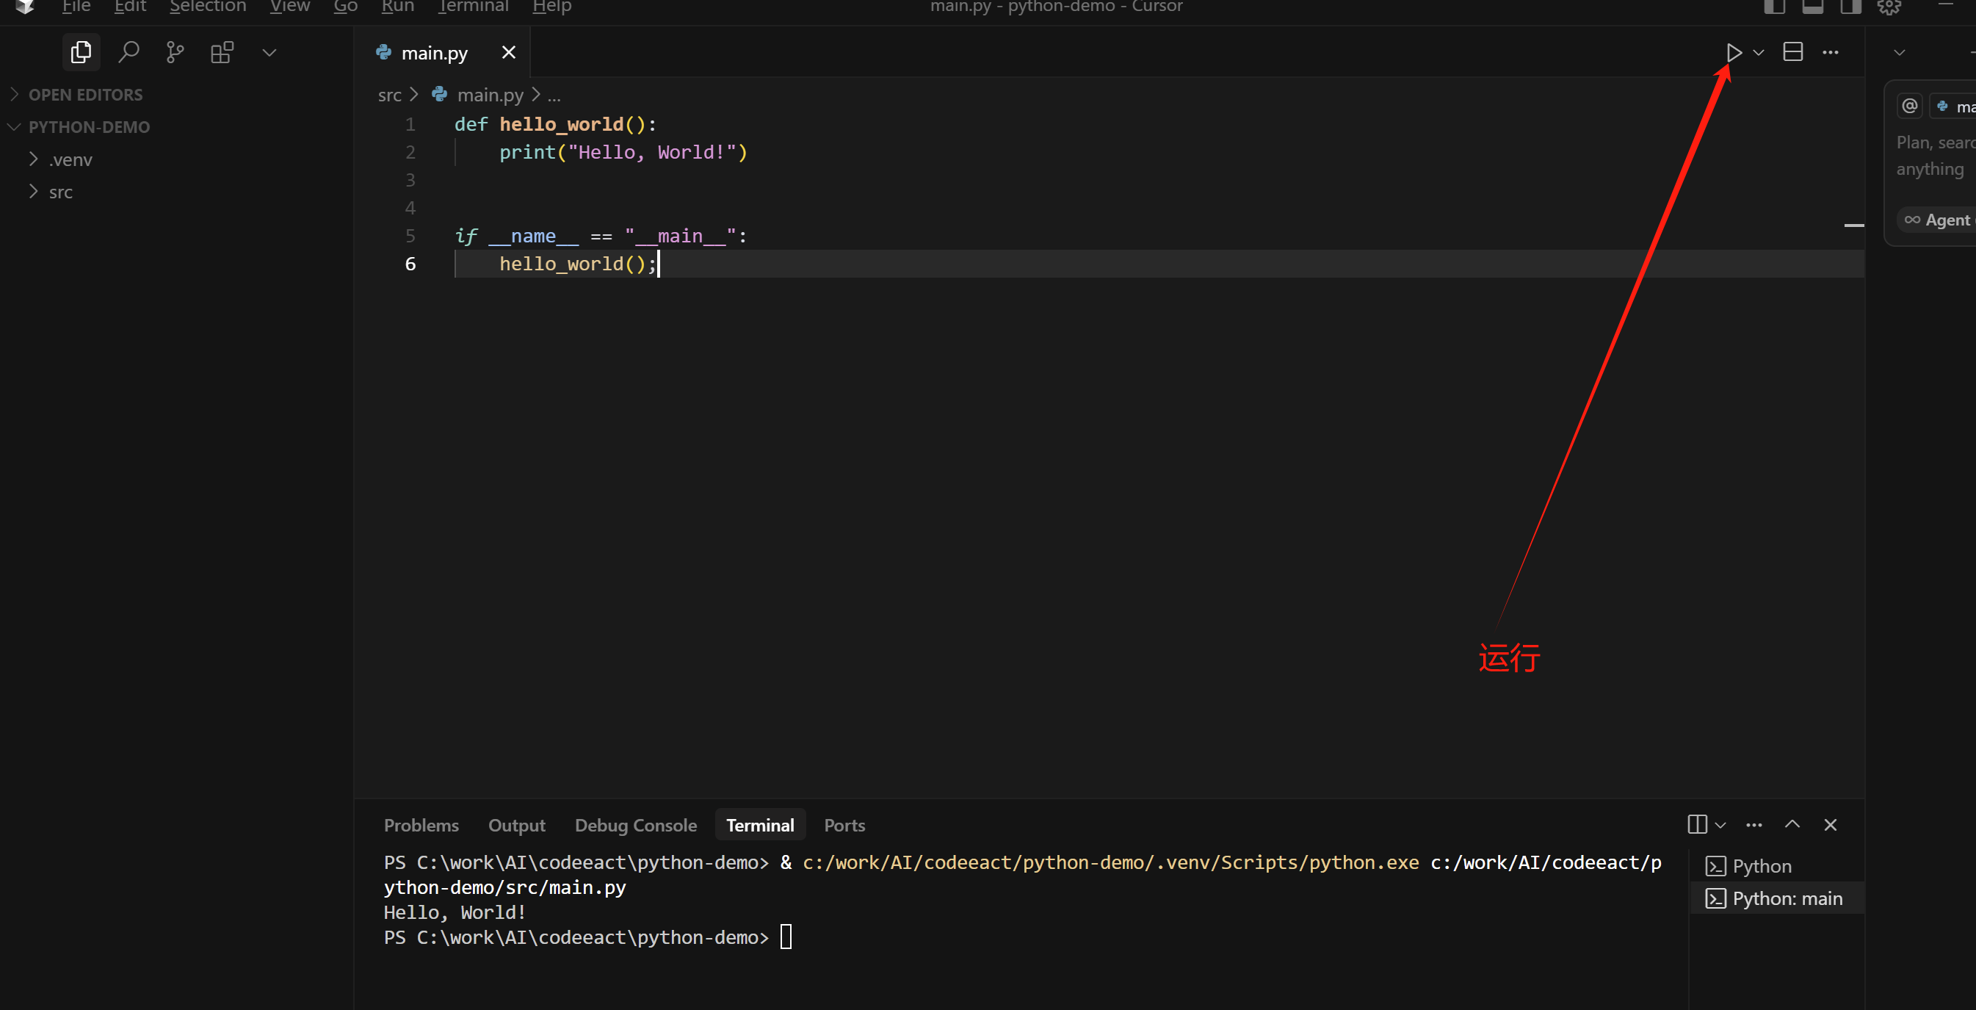This screenshot has width=1976, height=1010.
Task: Open the Source Control view icon
Action: [175, 52]
